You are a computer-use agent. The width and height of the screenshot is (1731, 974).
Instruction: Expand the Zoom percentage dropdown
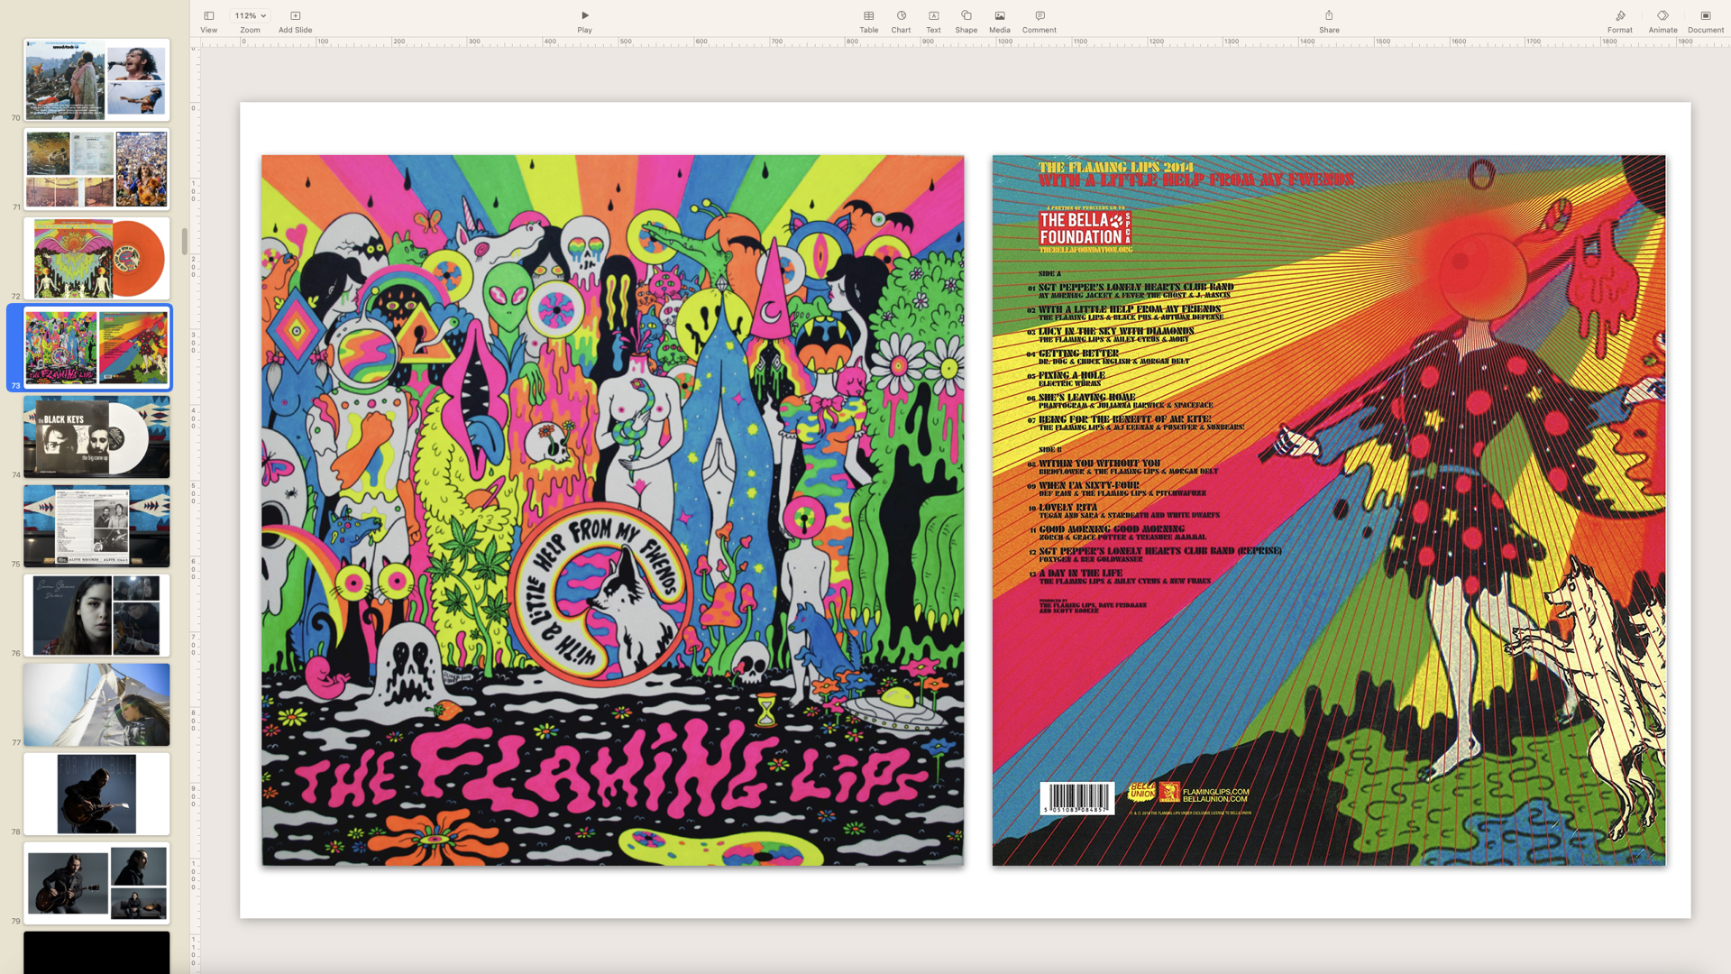click(250, 16)
